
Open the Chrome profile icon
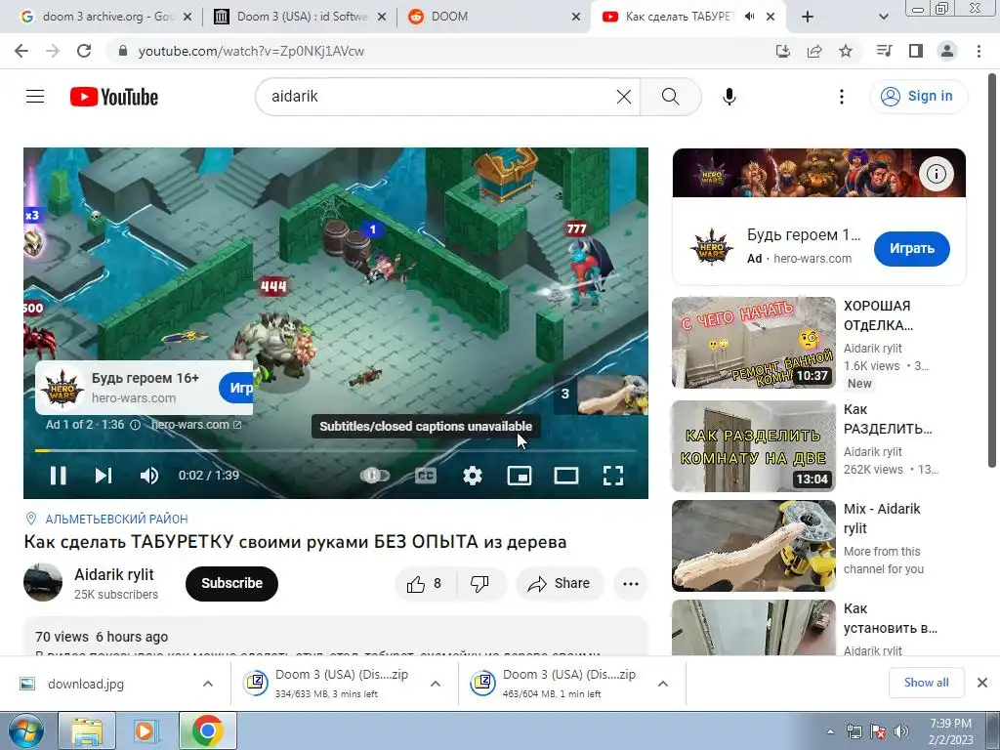click(947, 51)
